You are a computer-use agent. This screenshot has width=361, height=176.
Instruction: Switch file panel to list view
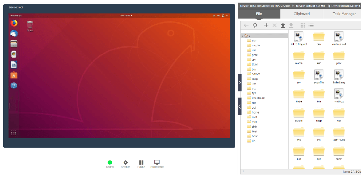click(x=311, y=25)
